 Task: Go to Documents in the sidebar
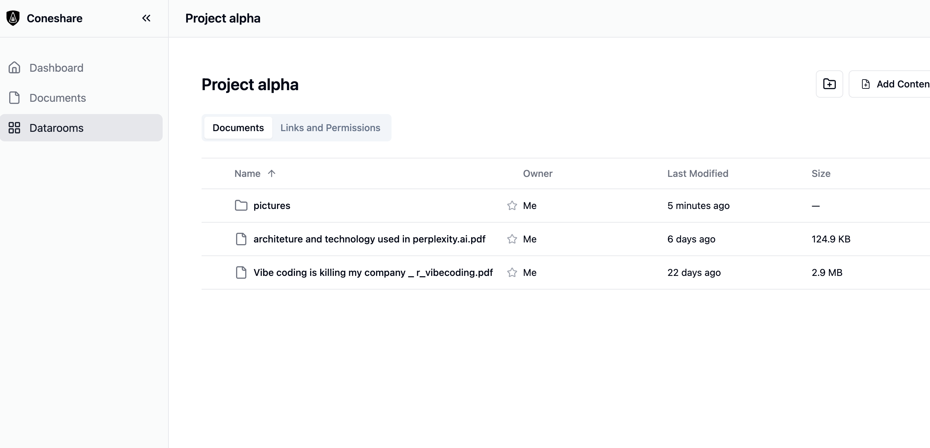coord(57,98)
